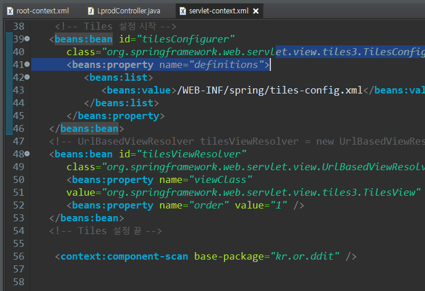
Task: Click the opening beans:list tag on line 42
Action: (119, 78)
